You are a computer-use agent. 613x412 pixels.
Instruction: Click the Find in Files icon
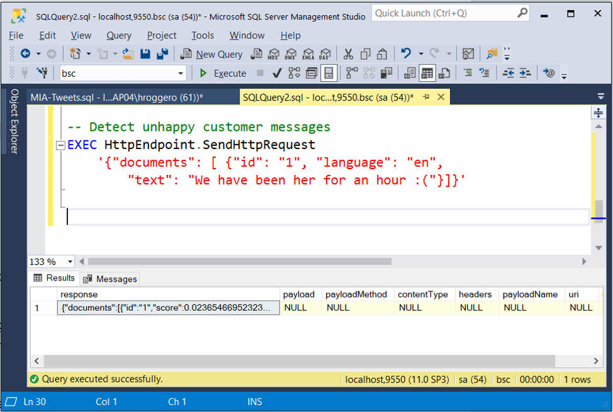(x=492, y=53)
